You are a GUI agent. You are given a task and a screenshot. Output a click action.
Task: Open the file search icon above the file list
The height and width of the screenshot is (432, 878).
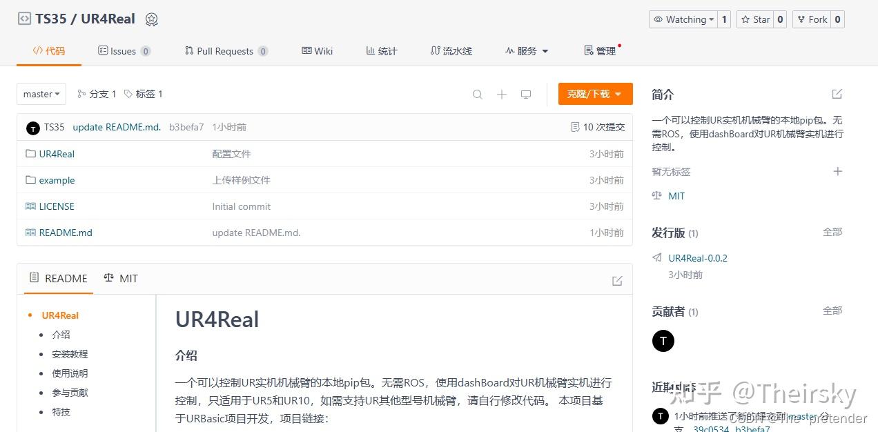pos(478,94)
